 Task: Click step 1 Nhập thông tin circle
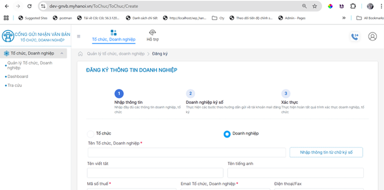click(x=119, y=93)
